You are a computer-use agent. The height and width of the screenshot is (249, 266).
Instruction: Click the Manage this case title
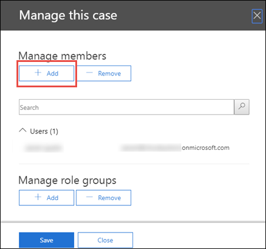coord(68,15)
